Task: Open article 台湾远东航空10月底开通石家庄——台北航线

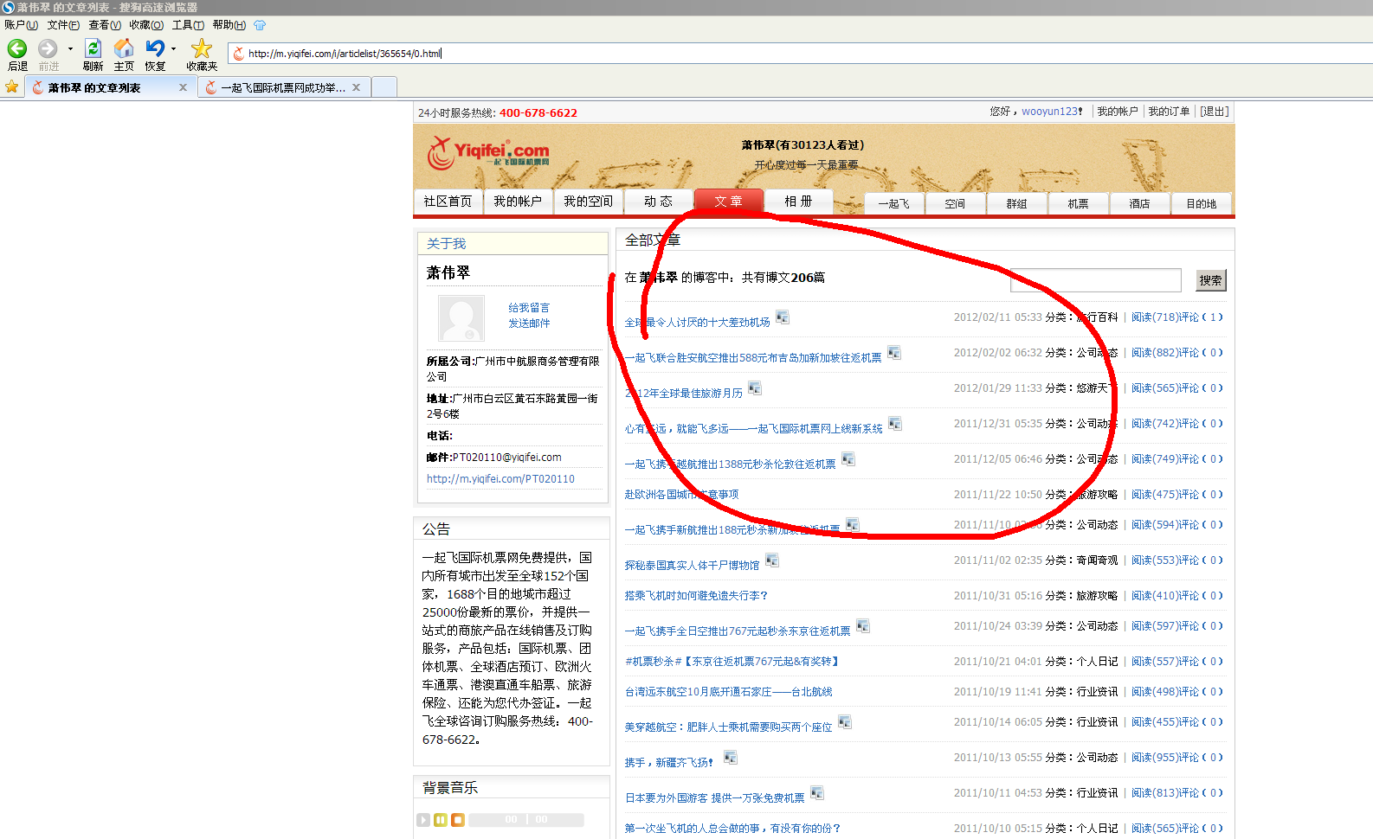Action: pos(728,692)
